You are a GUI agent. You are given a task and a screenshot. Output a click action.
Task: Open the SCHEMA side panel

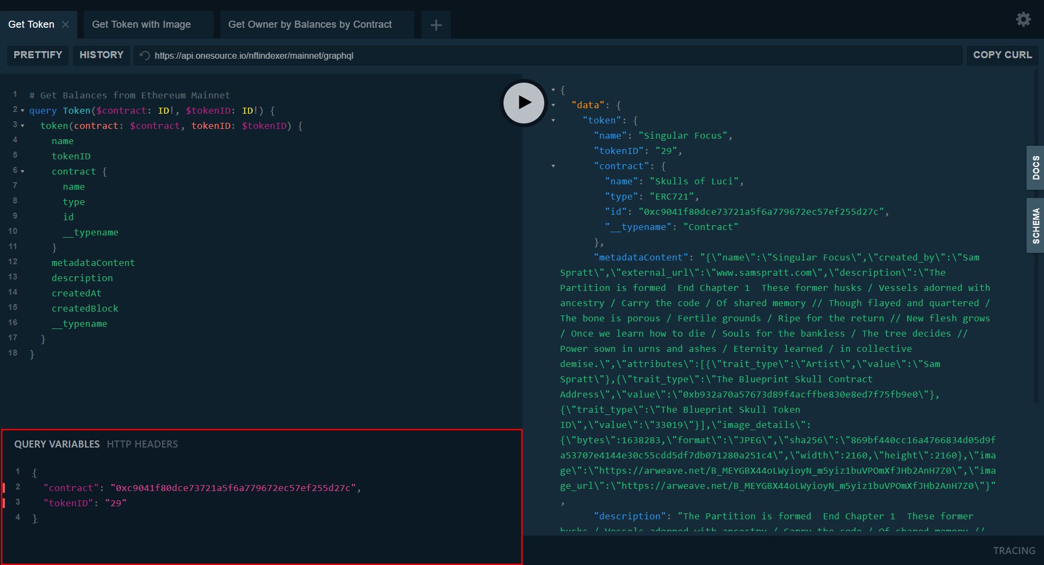(x=1035, y=226)
